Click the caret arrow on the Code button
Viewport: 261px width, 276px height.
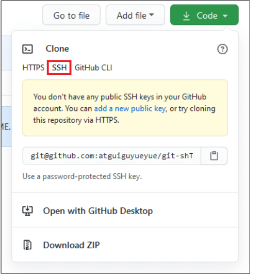click(x=225, y=16)
